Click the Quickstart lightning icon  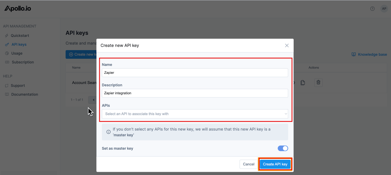(7, 36)
